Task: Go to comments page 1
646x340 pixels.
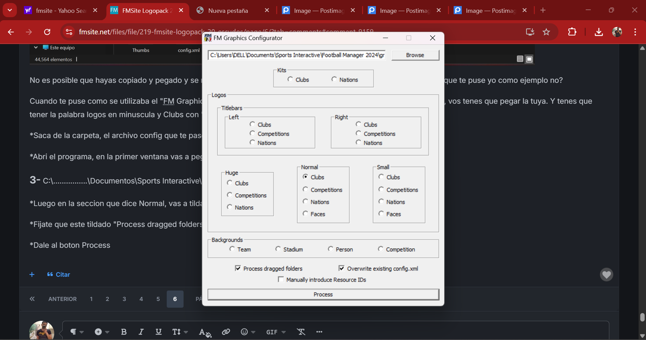Action: click(91, 299)
